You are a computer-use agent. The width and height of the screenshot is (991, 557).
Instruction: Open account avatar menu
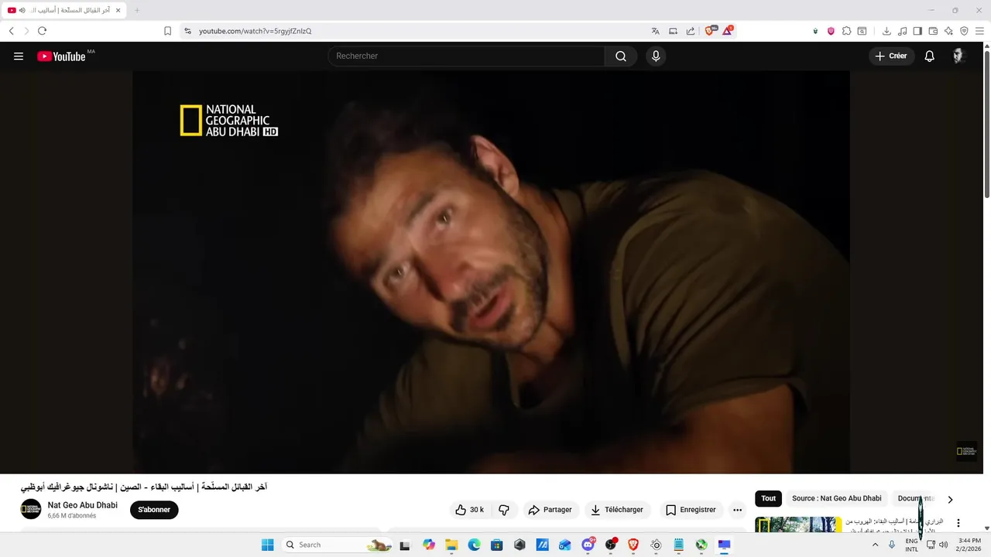pyautogui.click(x=958, y=56)
